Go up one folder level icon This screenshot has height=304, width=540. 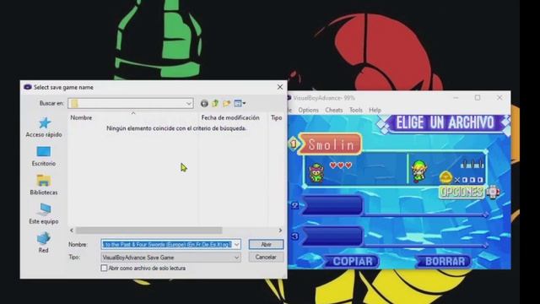click(215, 103)
